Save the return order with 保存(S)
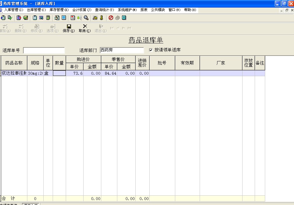 coord(69,28)
